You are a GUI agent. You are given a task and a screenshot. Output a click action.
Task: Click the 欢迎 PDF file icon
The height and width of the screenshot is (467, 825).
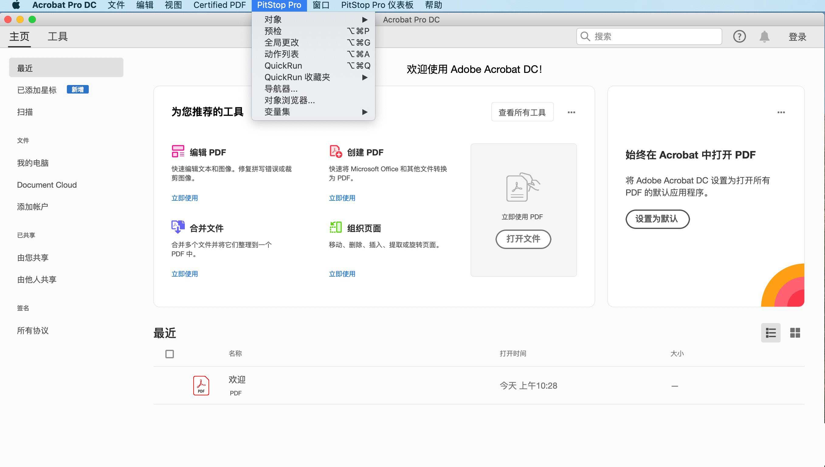tap(201, 385)
